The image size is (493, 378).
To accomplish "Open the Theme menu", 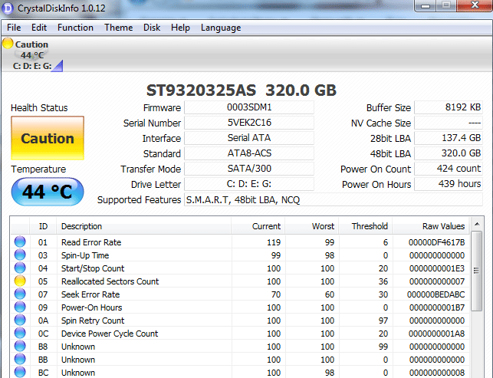I will 119,28.
